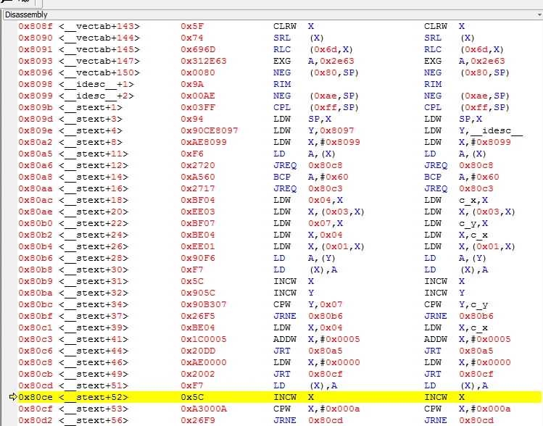Select the <__idesc__+1> symbol label

point(96,84)
